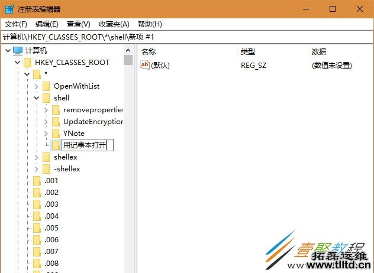The height and width of the screenshot is (273, 374).
Task: Click the removeproperties folder icon
Action: (56, 110)
